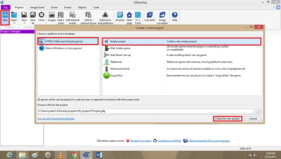The width and height of the screenshot is (281, 159).
Task: Select the Web Soldier game template
Action: 182,48
